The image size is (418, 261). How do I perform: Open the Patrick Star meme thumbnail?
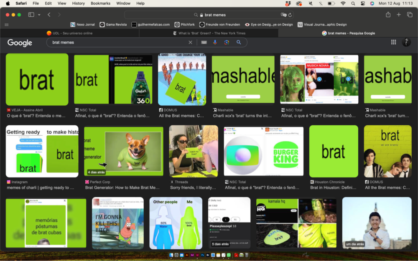tap(118, 223)
